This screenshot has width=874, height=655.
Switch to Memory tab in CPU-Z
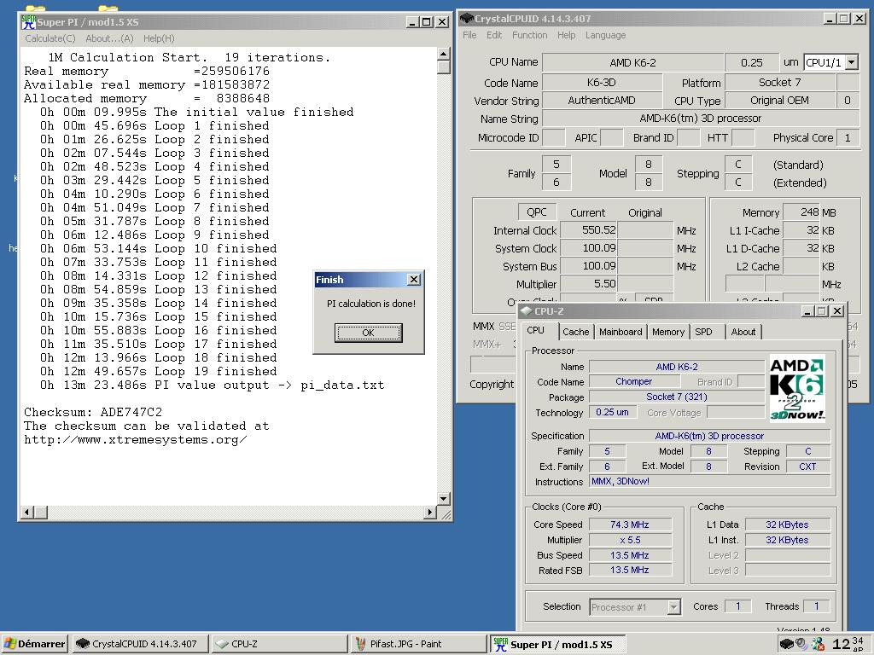coord(667,332)
